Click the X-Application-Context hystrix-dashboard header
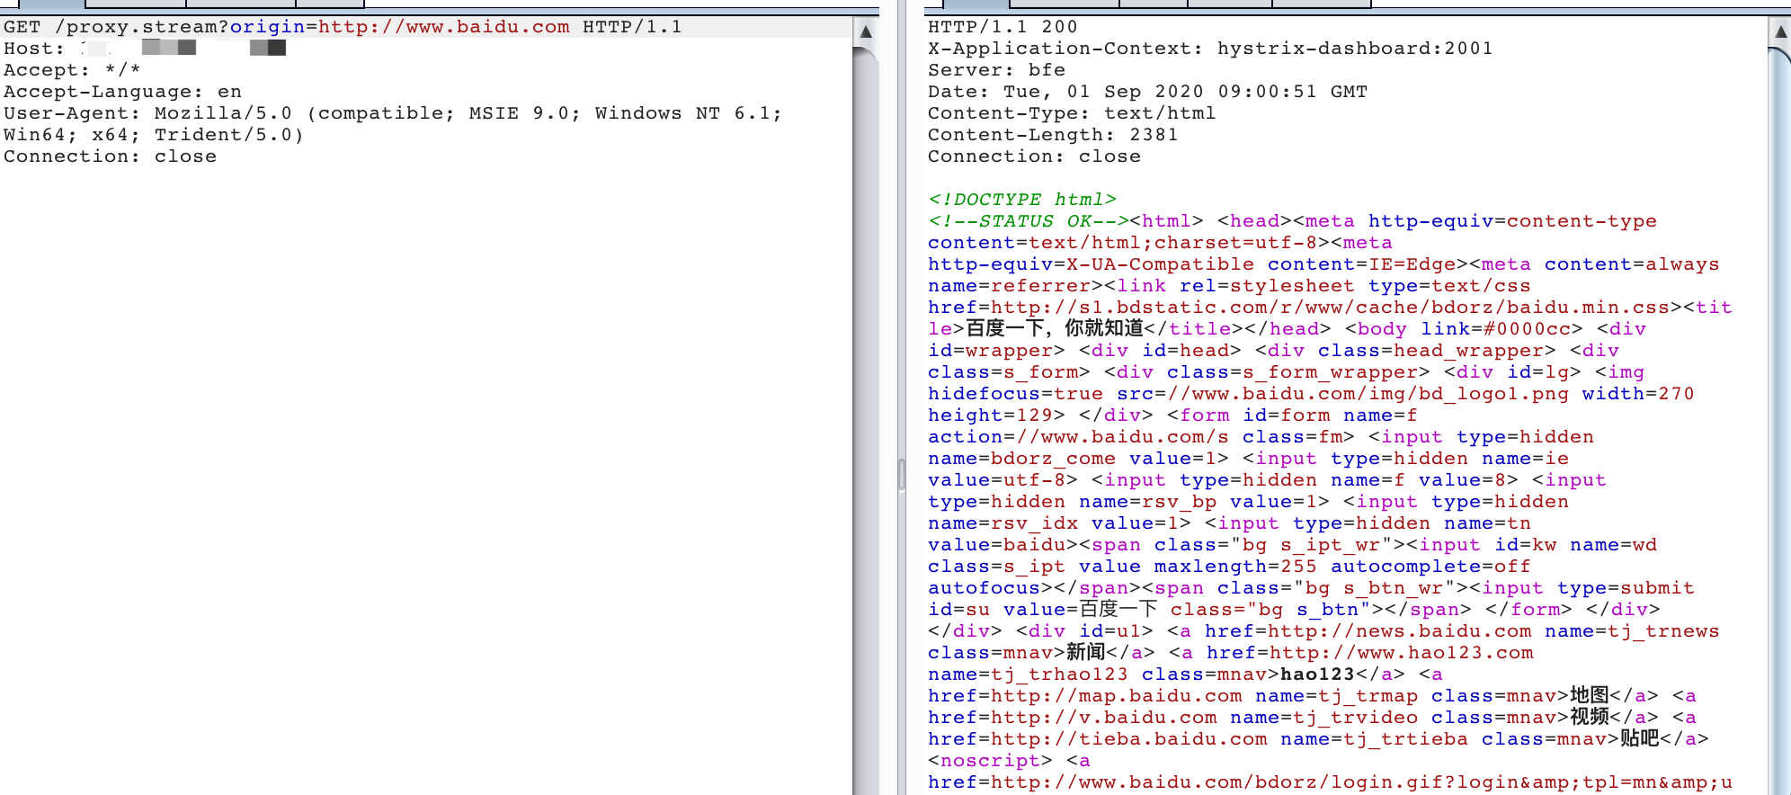1791x795 pixels. tap(1209, 49)
